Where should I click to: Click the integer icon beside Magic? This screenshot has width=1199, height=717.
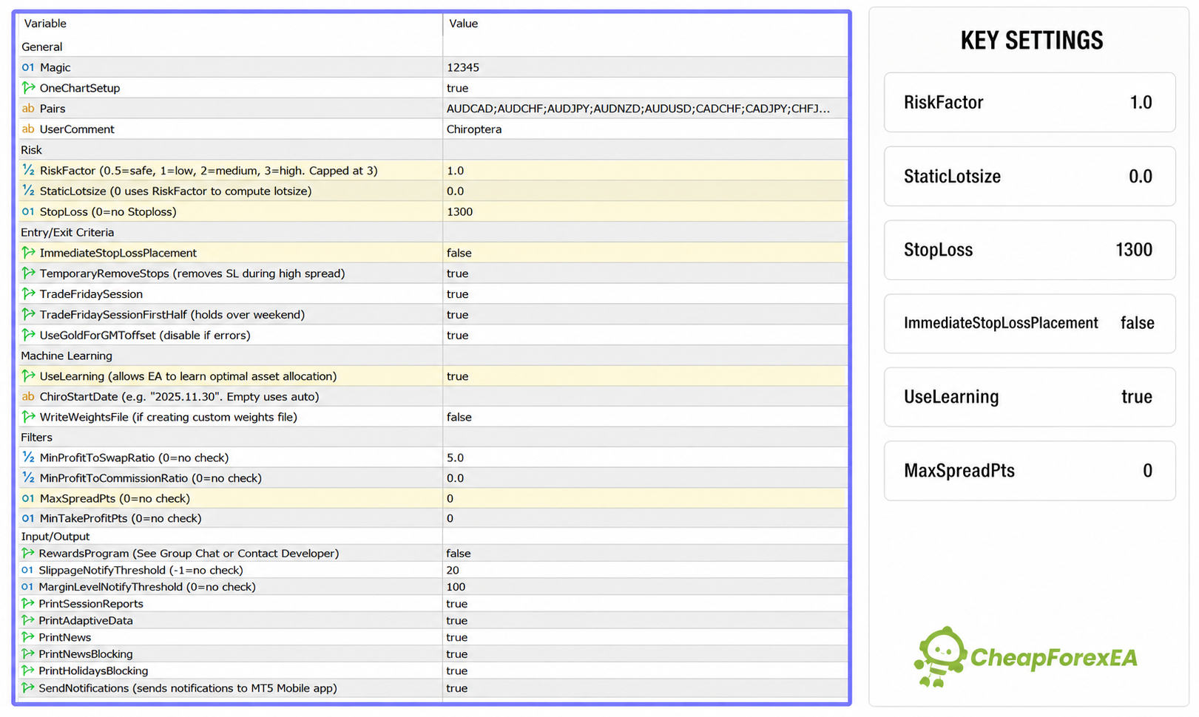(x=28, y=67)
